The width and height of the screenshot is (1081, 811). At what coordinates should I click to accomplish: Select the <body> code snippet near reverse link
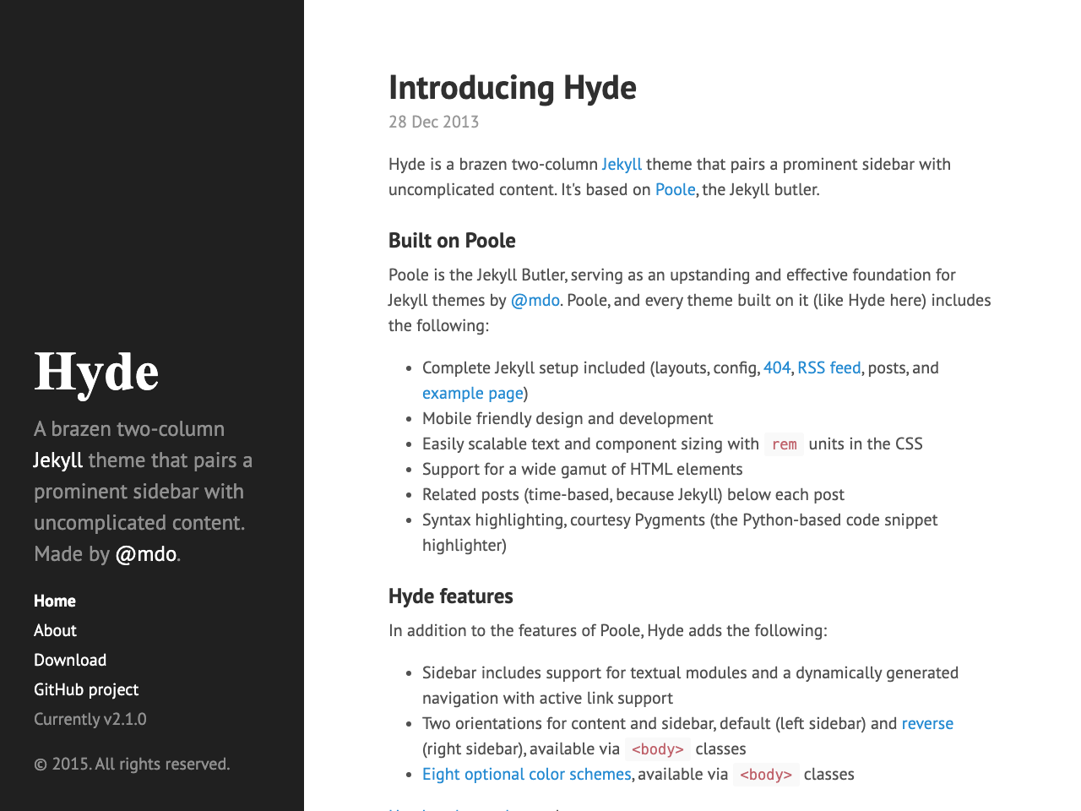pos(657,748)
